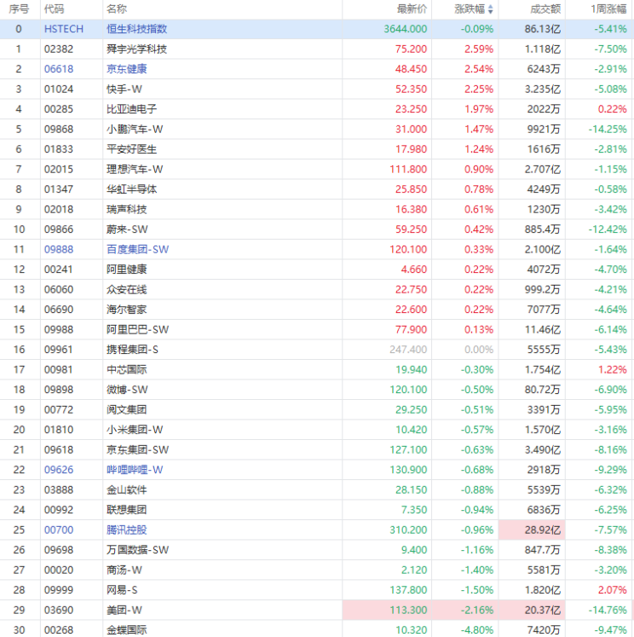Select the 金蝶国际 row name

[126, 630]
